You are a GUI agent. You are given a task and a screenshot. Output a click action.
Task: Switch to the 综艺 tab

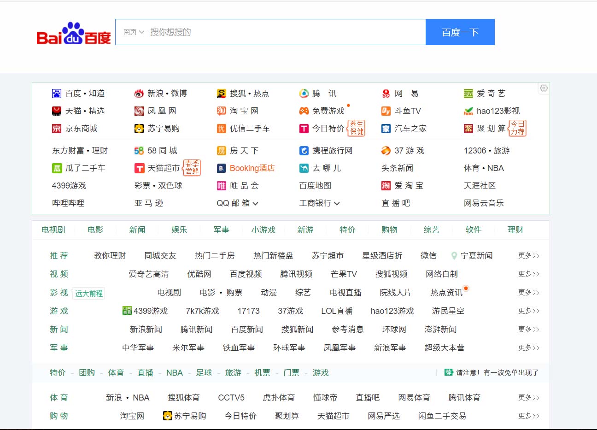coord(432,230)
